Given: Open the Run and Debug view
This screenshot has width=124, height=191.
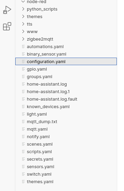Looking at the screenshot, I should 7,10.
